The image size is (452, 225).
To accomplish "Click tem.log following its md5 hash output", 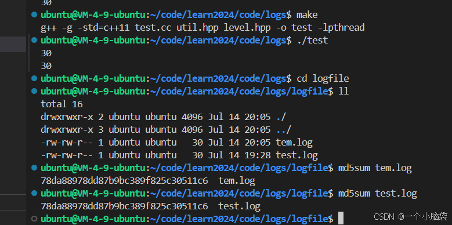I will tap(237, 181).
